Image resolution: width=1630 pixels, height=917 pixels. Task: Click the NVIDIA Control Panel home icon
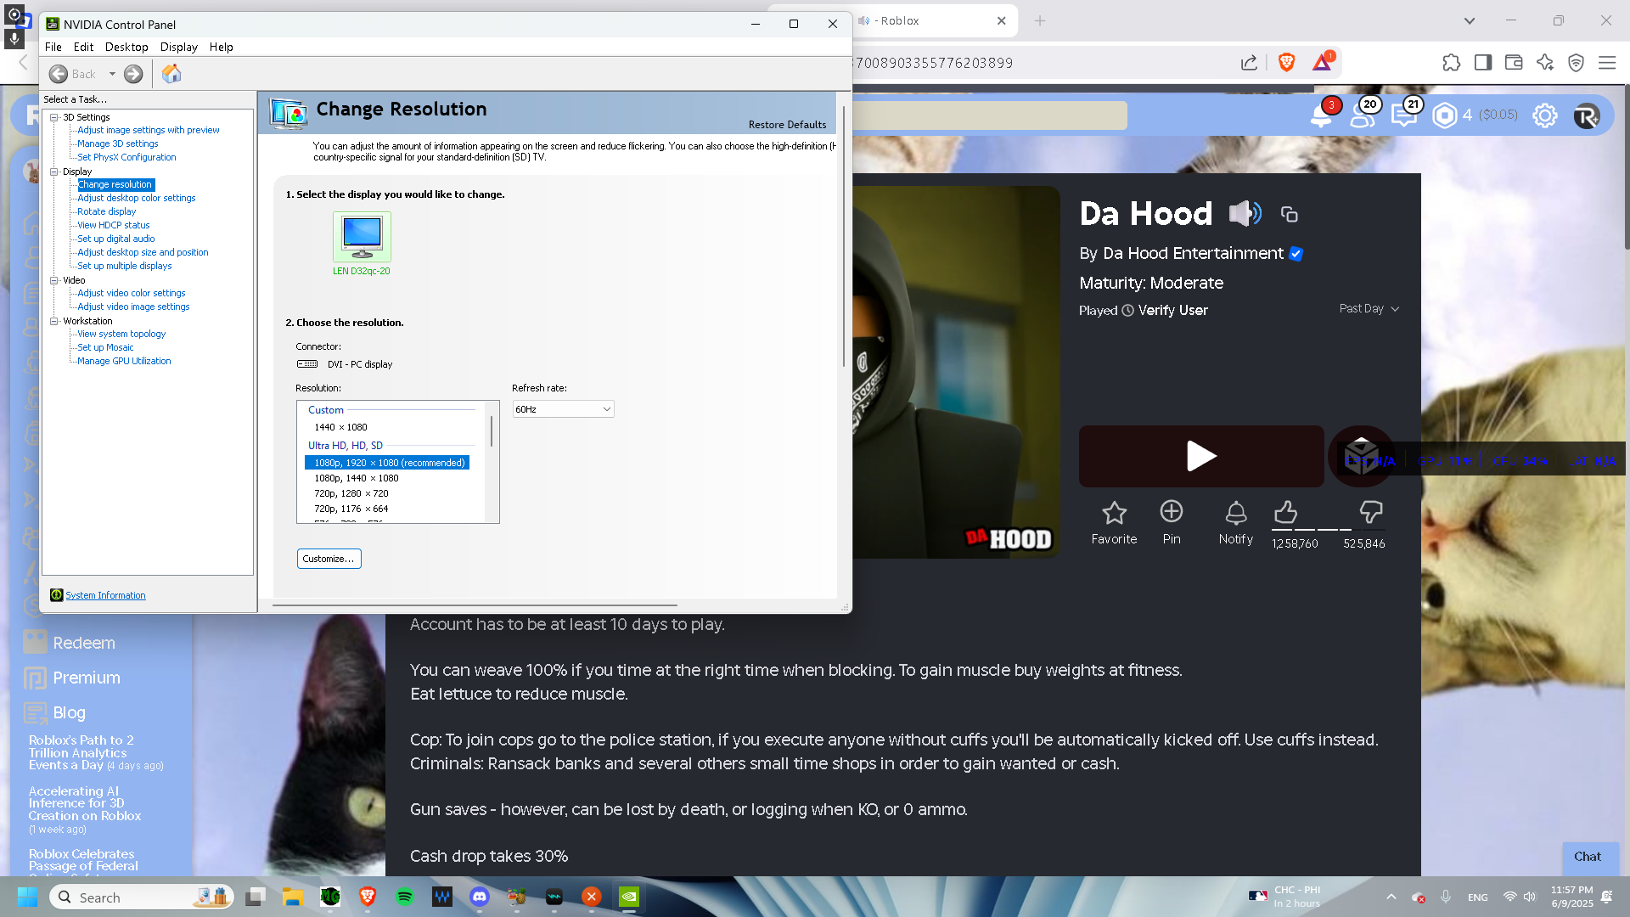pyautogui.click(x=171, y=74)
